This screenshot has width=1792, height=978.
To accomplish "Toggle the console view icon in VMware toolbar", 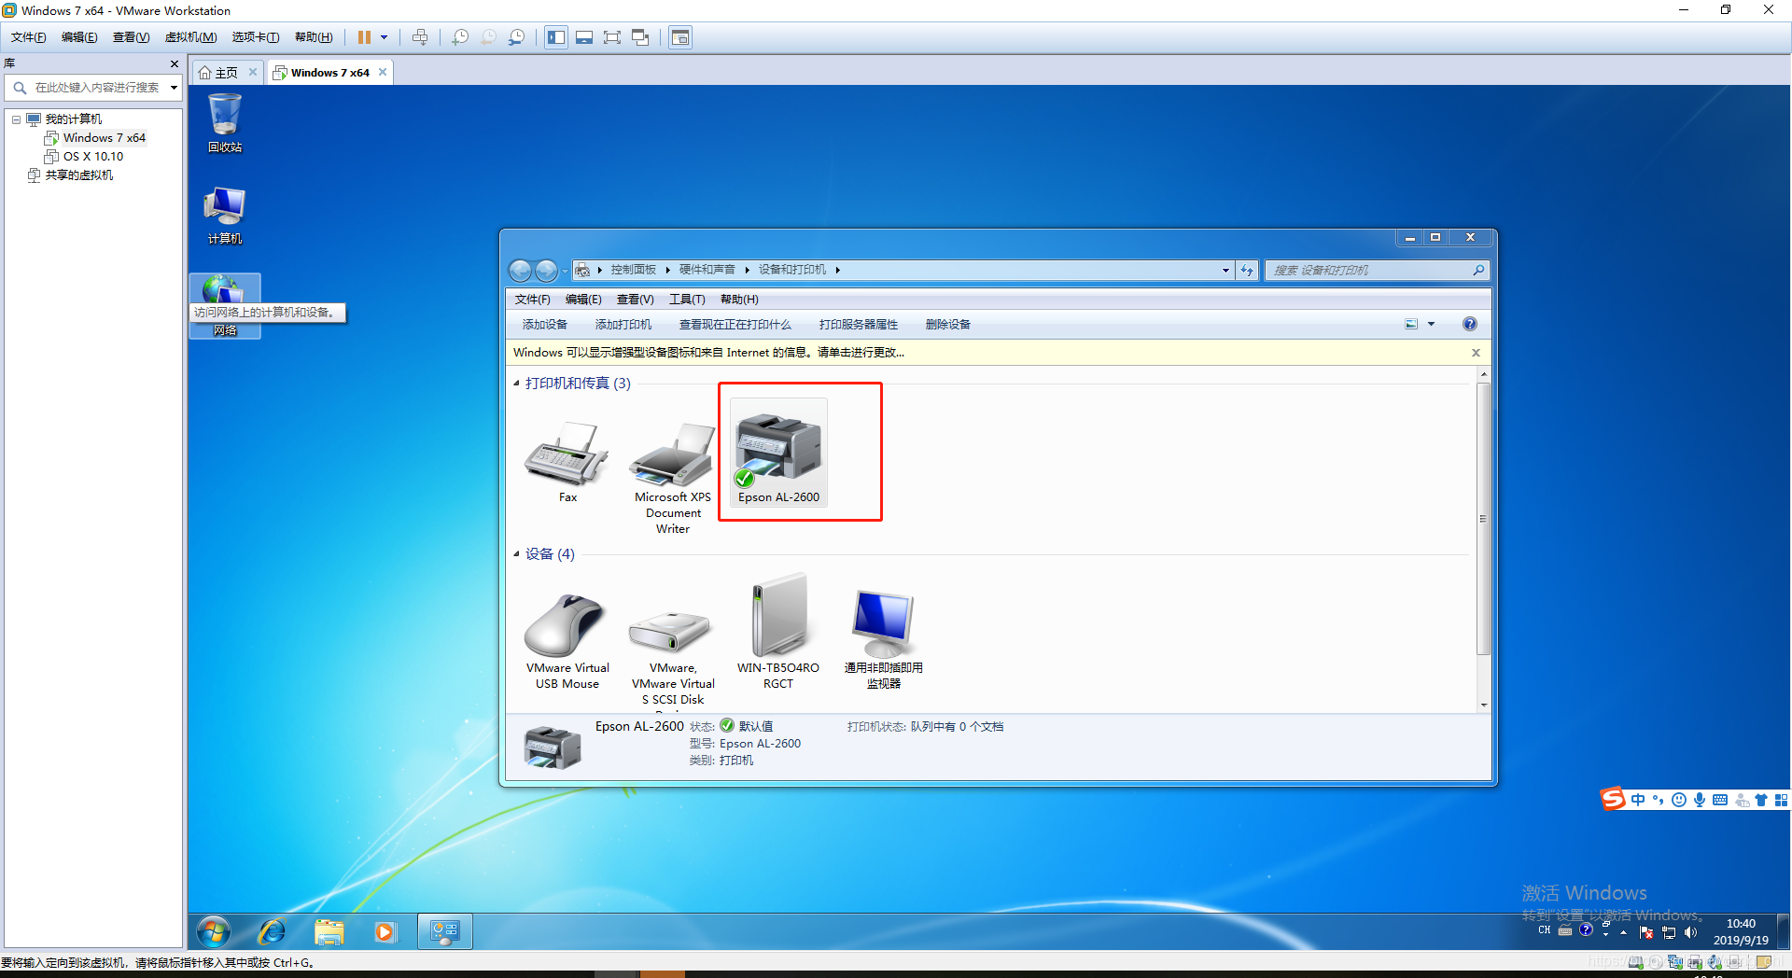I will point(680,37).
